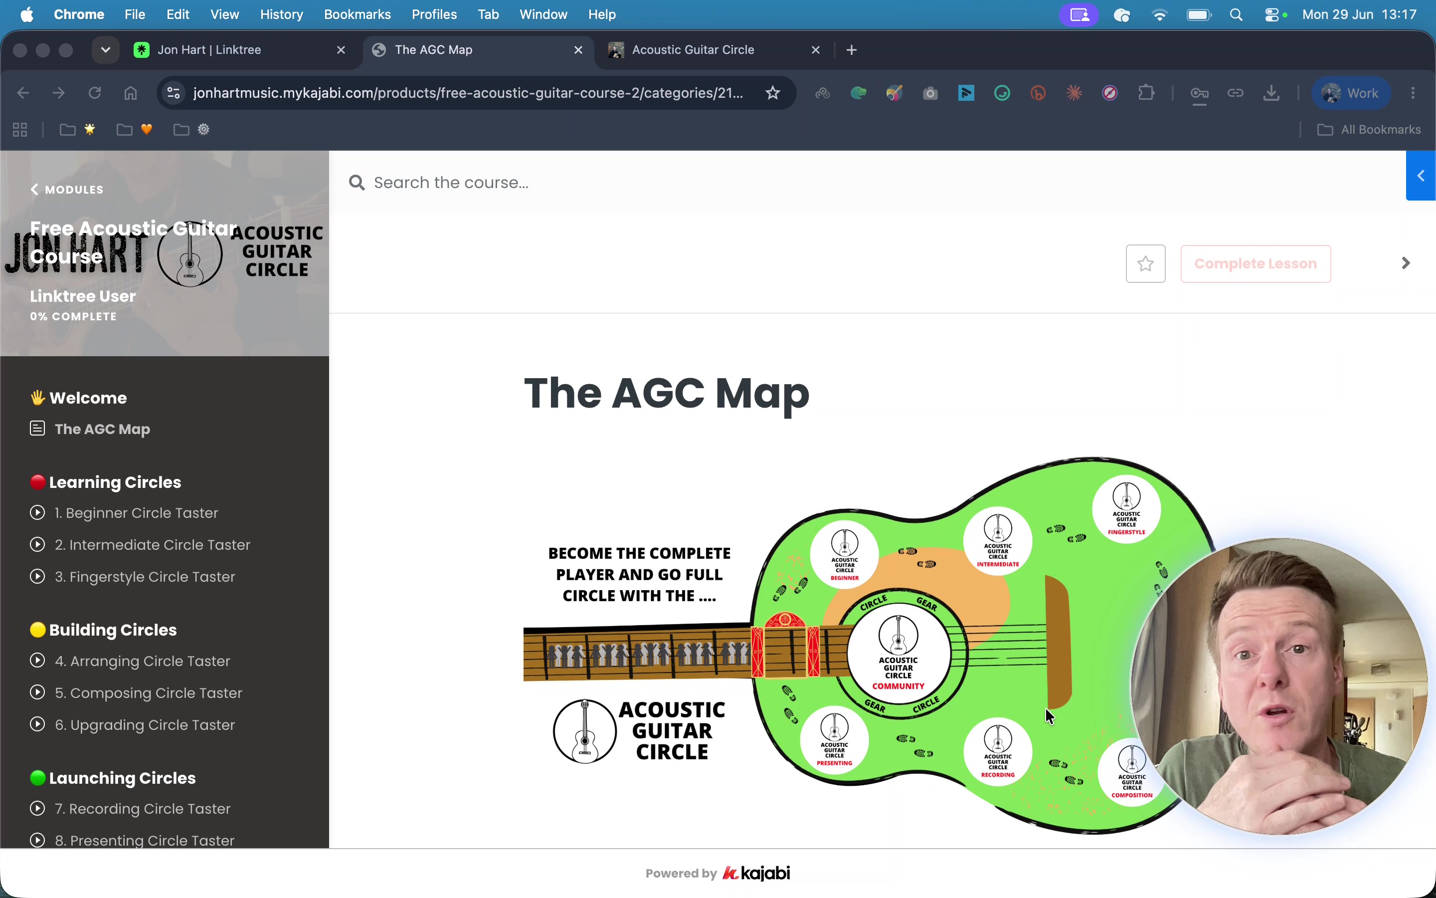Open the screen mirroring menu bar icon
The image size is (1436, 898).
[1079, 14]
